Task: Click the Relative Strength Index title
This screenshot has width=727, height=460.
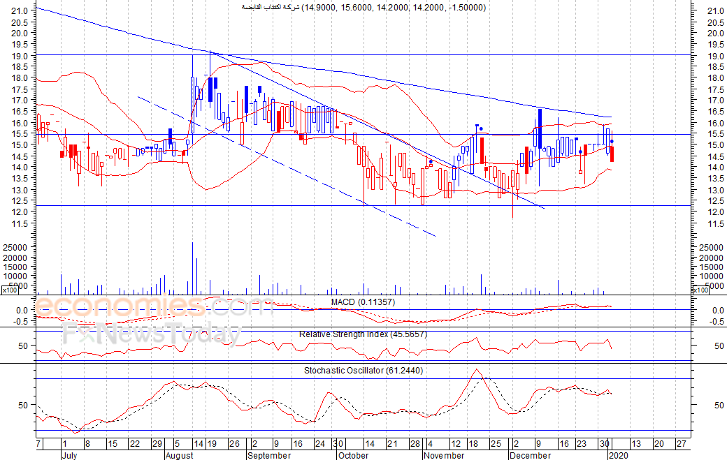Action: 363,334
